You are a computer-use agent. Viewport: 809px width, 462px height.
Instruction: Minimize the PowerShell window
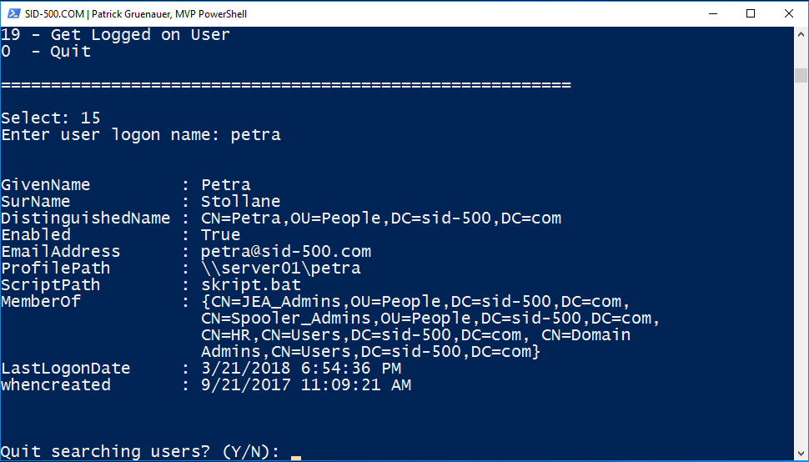pos(714,14)
